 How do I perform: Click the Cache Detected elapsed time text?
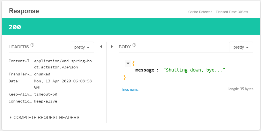pyautogui.click(x=218, y=12)
